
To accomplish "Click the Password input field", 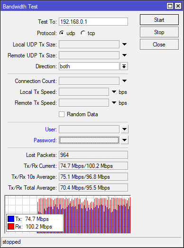I will coord(89,140).
